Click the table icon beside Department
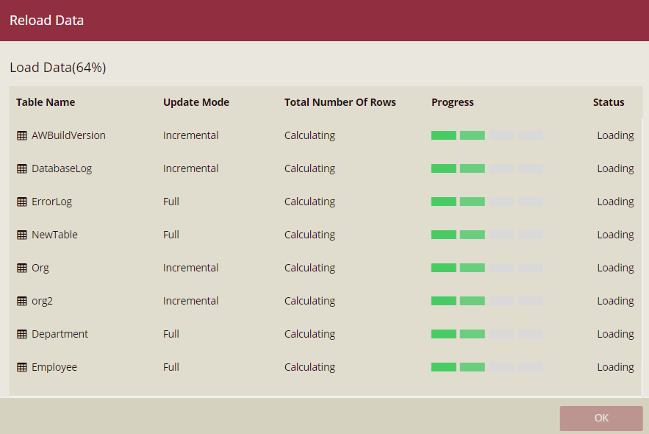 [22, 334]
